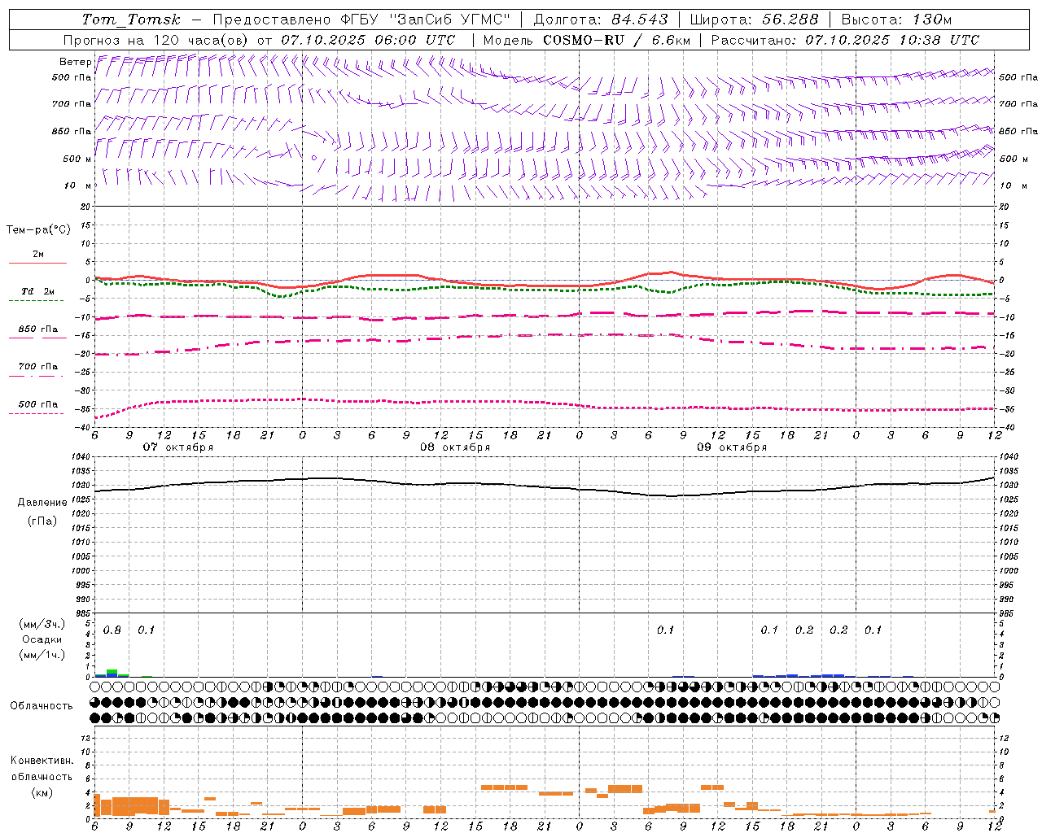Click the "Облачность" cloud cover row label

click(x=42, y=706)
